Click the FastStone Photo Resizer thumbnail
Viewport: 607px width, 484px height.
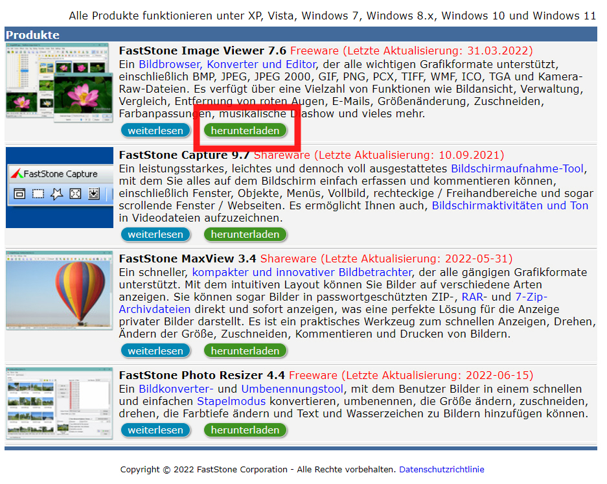[60, 404]
